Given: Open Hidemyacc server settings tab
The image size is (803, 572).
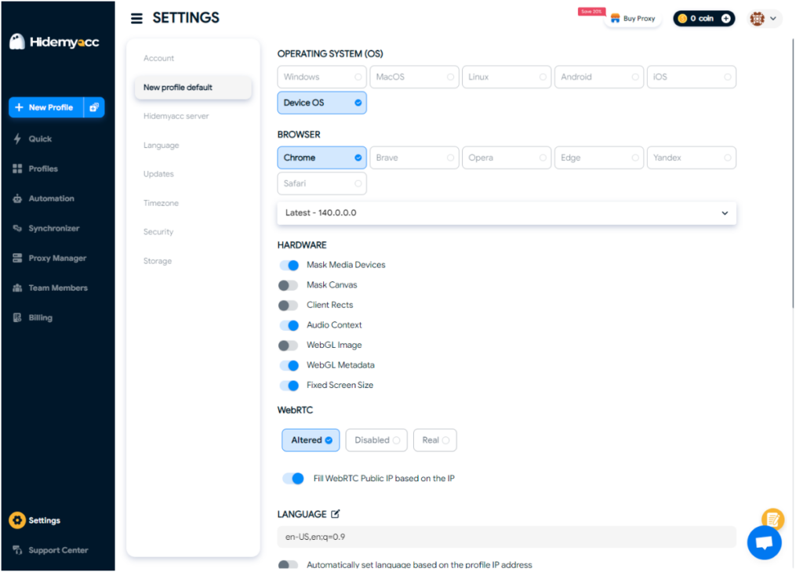Looking at the screenshot, I should [x=176, y=116].
